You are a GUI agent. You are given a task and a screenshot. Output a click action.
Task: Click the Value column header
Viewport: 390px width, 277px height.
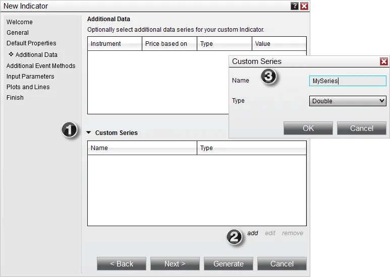pos(279,44)
